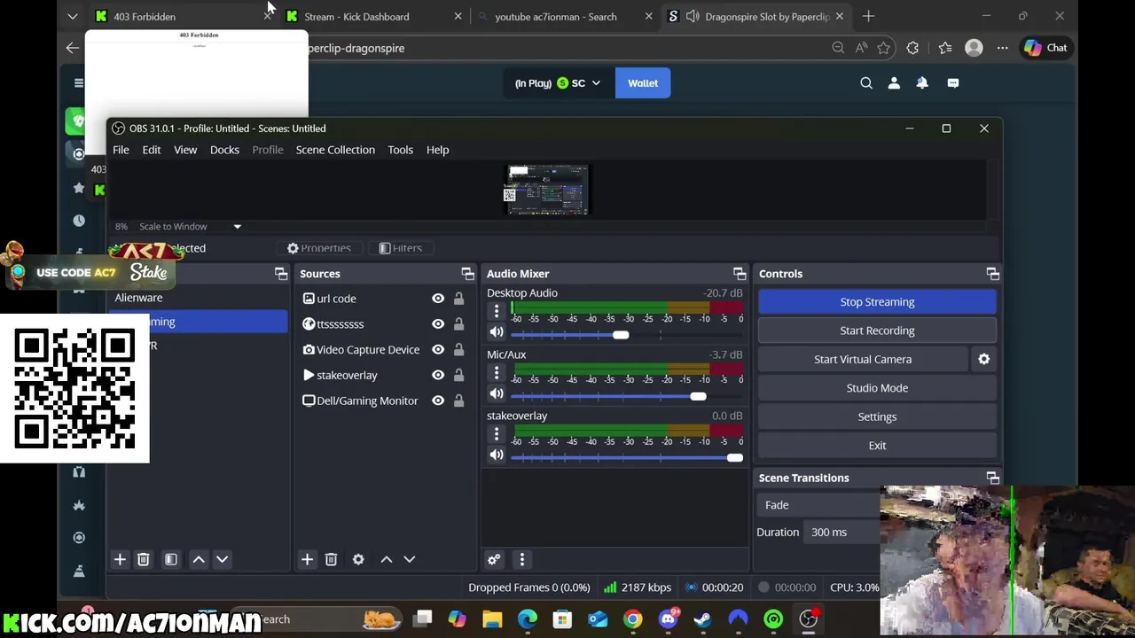The image size is (1135, 638).
Task: Pop out the Sources dock icon
Action: (x=467, y=274)
